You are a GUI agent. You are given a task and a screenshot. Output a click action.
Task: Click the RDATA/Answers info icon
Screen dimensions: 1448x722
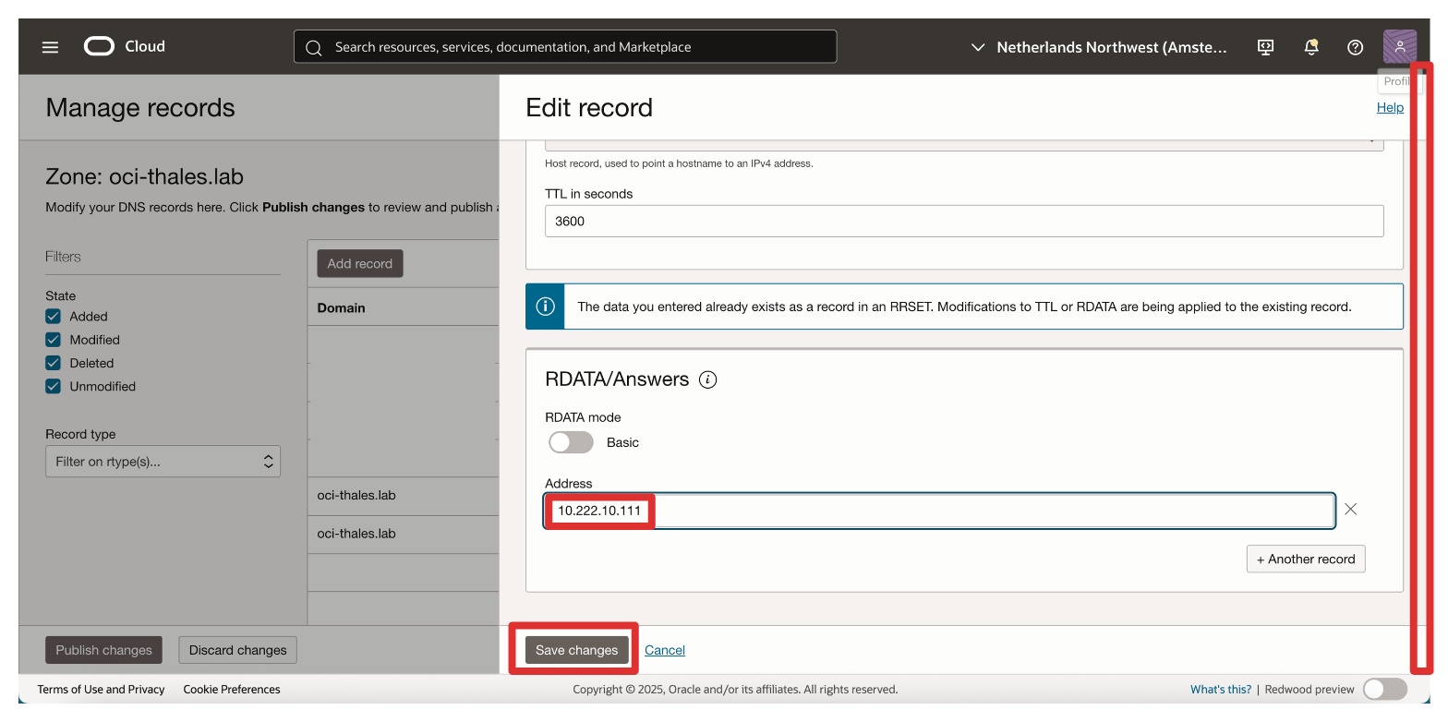(x=707, y=379)
